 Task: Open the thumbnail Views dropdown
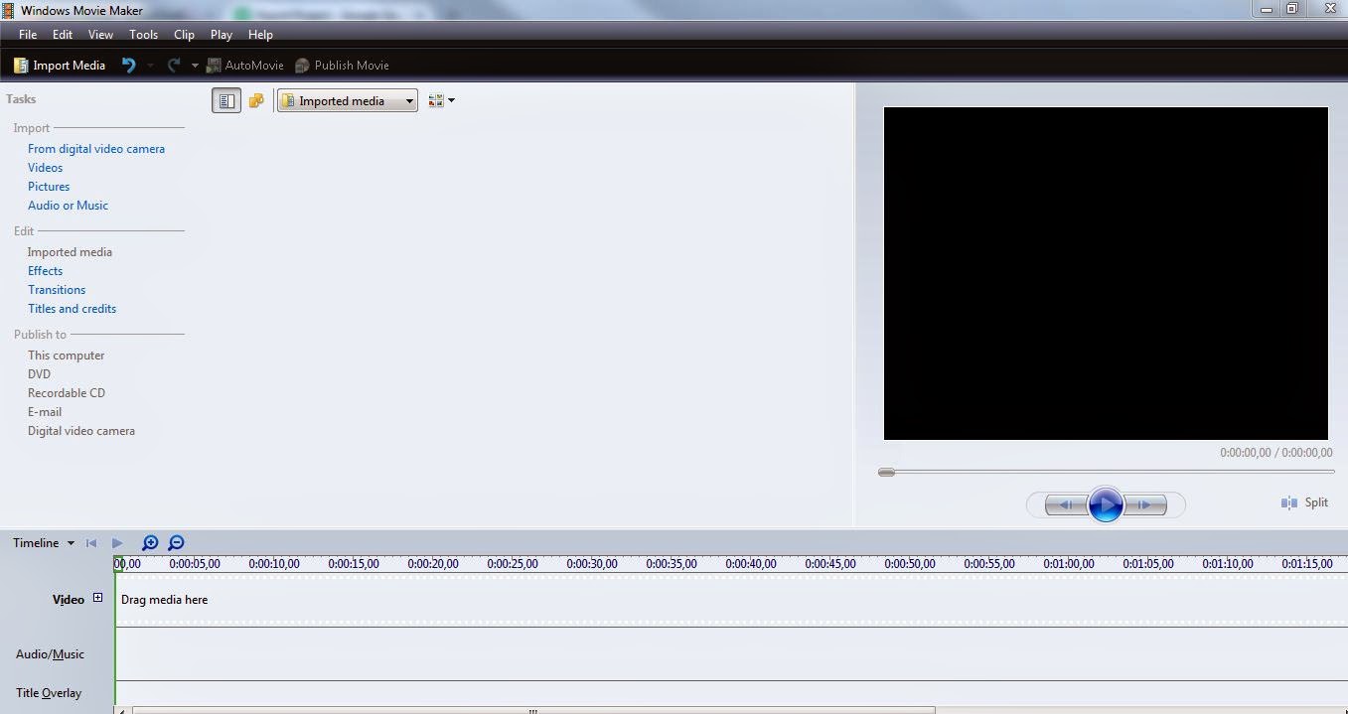(x=440, y=99)
